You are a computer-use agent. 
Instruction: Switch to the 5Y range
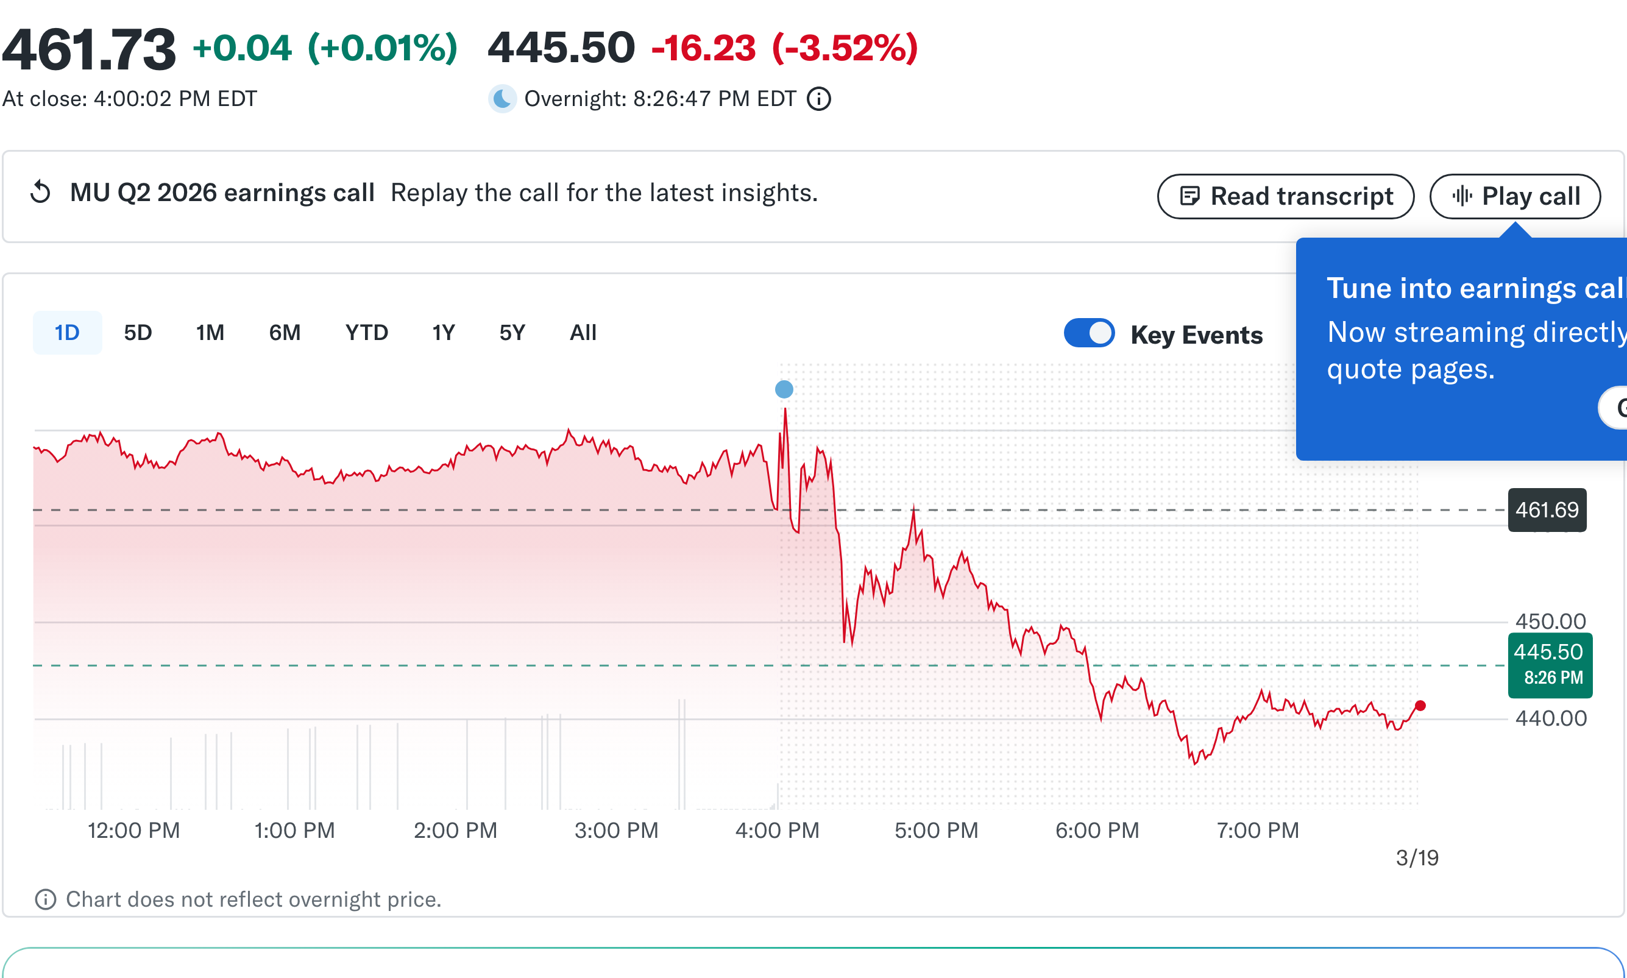[x=511, y=333]
